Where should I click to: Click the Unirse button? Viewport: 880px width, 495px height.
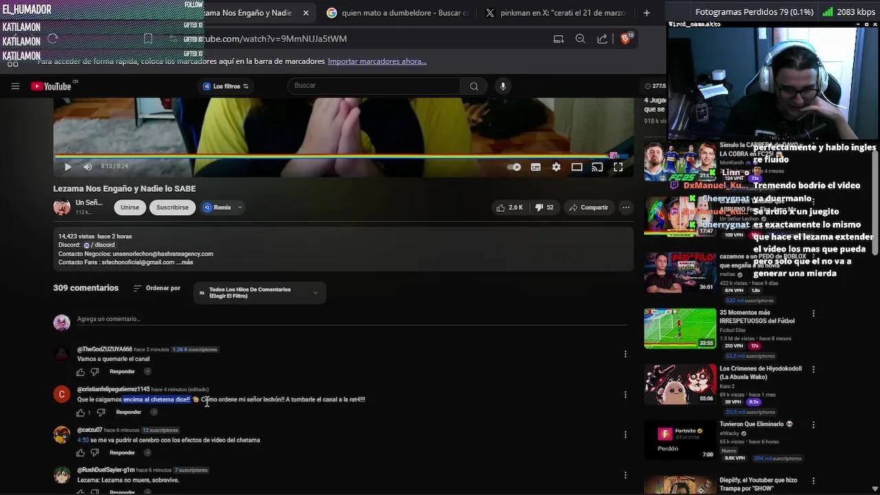coord(130,207)
